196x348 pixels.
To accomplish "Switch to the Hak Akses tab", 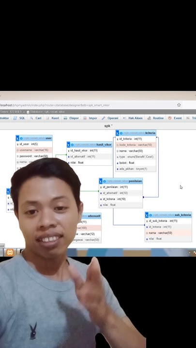I will click(x=133, y=118).
